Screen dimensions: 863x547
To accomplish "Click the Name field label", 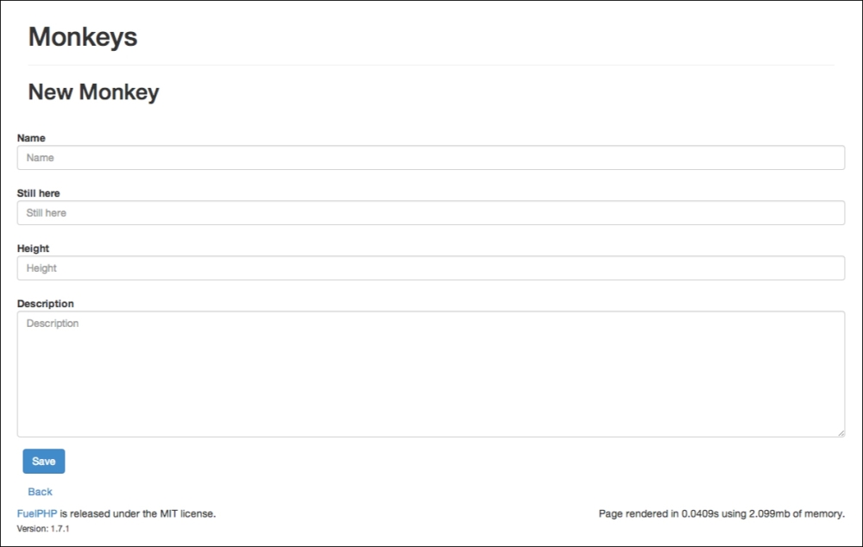I will pyautogui.click(x=31, y=138).
